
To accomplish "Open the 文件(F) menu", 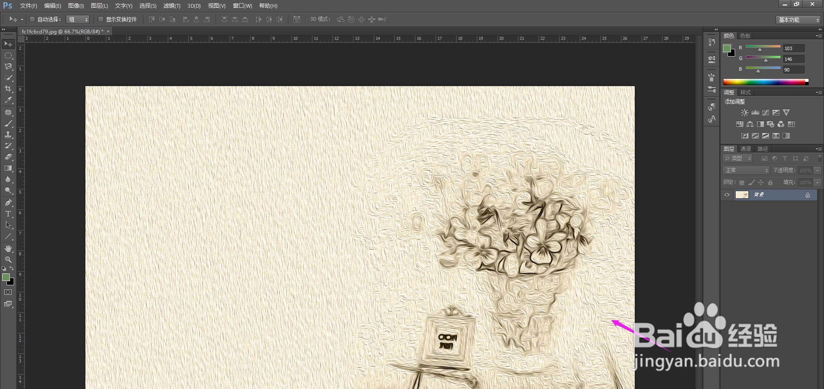I will tap(28, 6).
